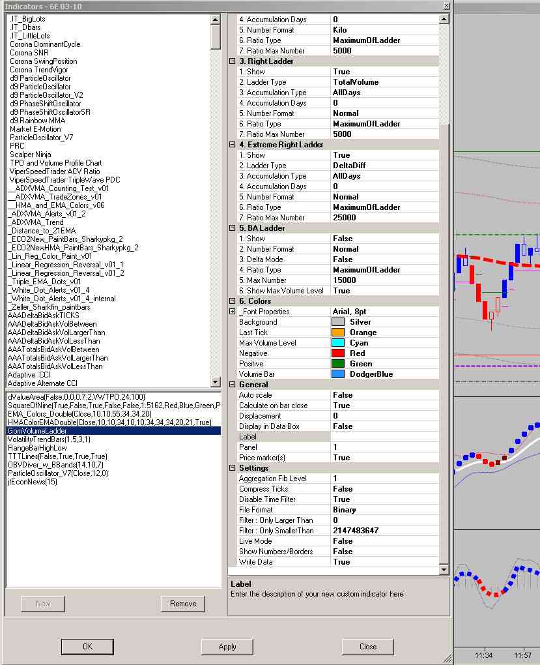
Task: Click Disable Time Filter value True
Action: (x=384, y=499)
